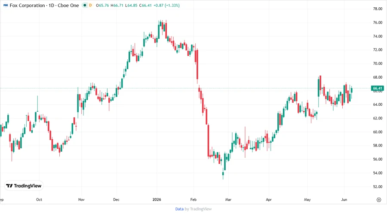The image size is (387, 214).
Task: Click the 70.00 price axis label
Action: pos(378,63)
